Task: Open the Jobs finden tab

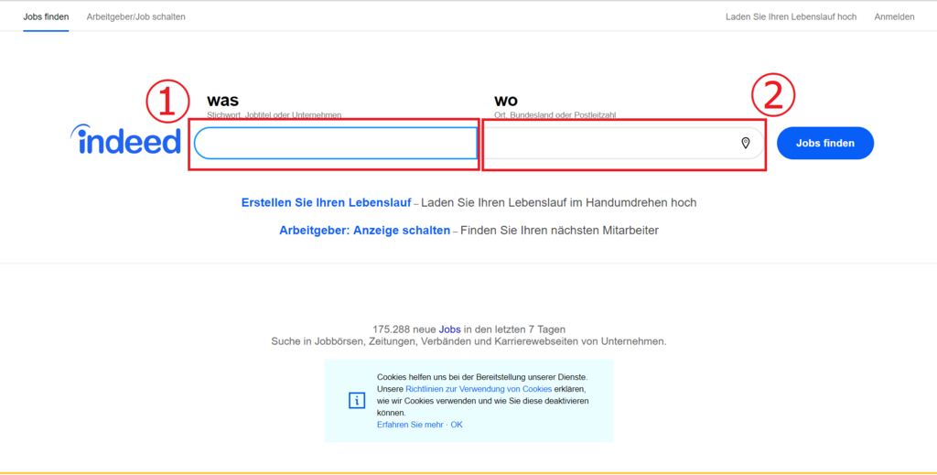Action: 46,16
